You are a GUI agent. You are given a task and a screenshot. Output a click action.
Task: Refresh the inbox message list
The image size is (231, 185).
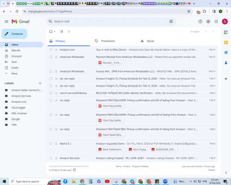(x=62, y=31)
